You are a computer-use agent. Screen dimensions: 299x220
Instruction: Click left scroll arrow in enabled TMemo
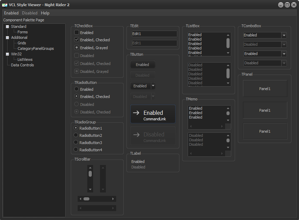191,126
